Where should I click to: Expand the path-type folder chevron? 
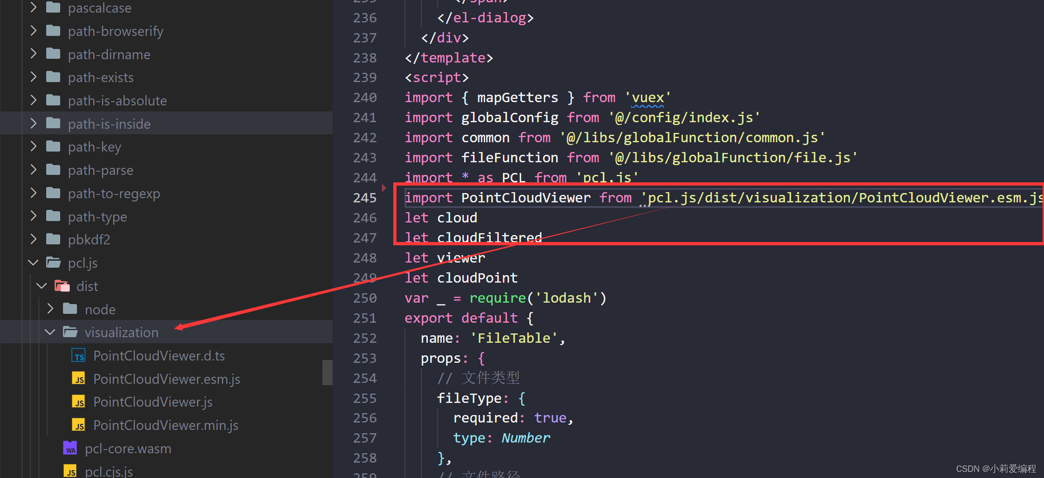click(33, 216)
